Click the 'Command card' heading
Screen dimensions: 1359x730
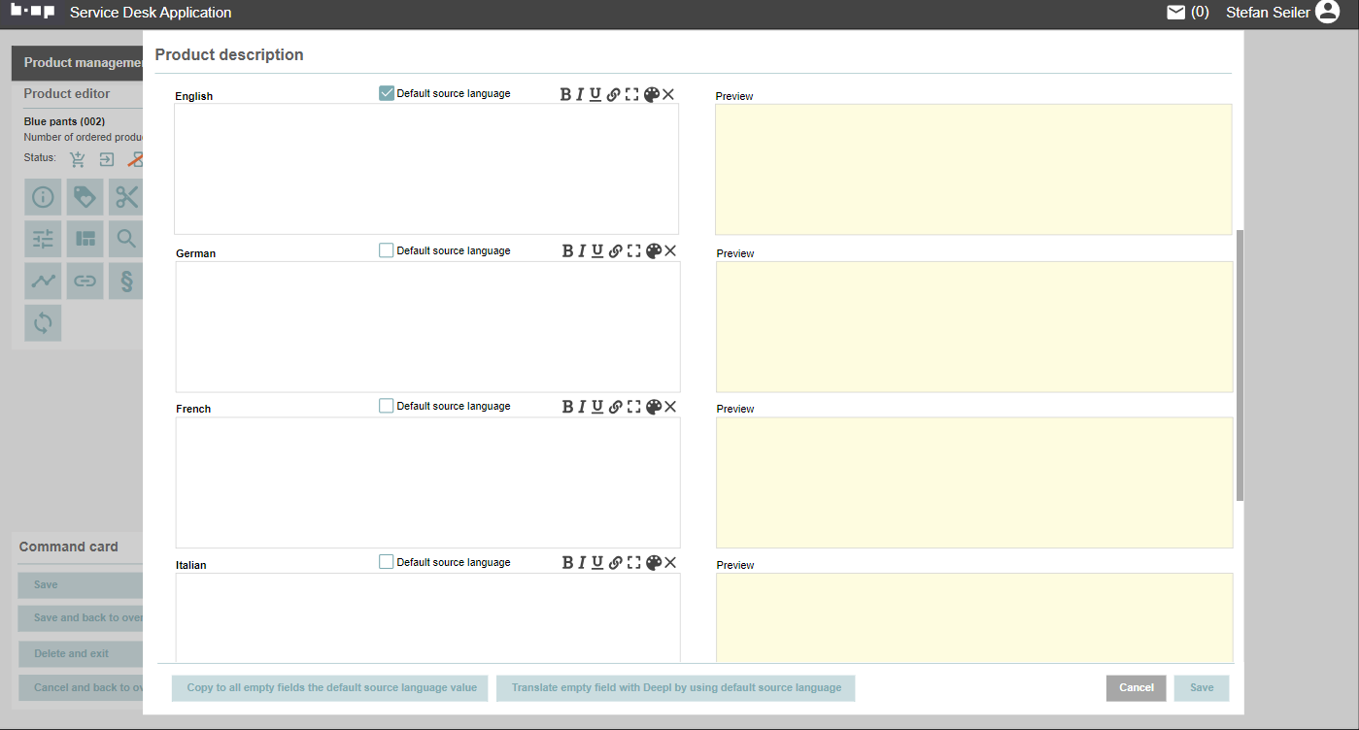68,547
